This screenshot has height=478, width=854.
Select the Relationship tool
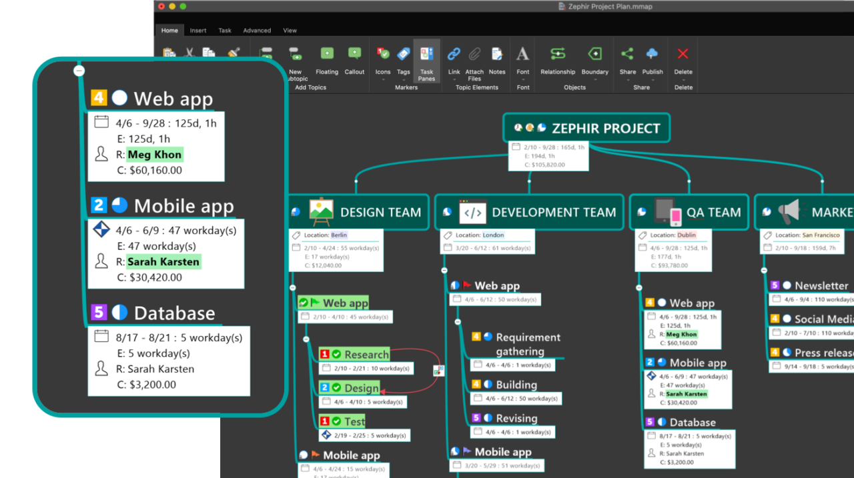click(557, 55)
